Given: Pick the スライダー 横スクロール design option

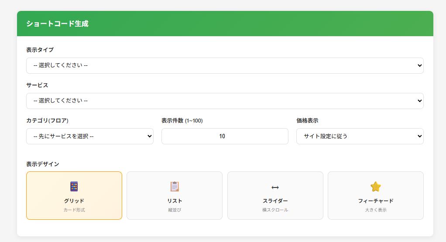Looking at the screenshot, I should click(x=275, y=196).
